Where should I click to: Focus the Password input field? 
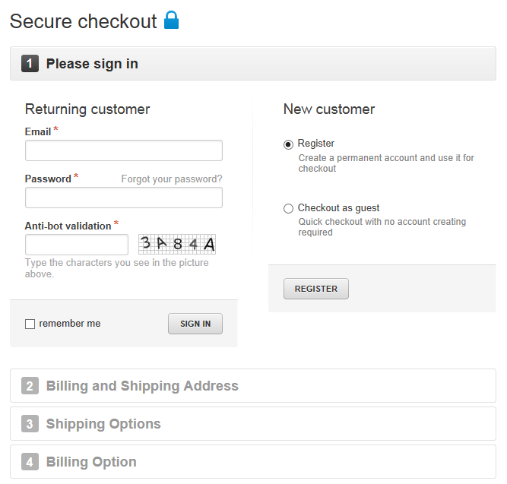(124, 198)
